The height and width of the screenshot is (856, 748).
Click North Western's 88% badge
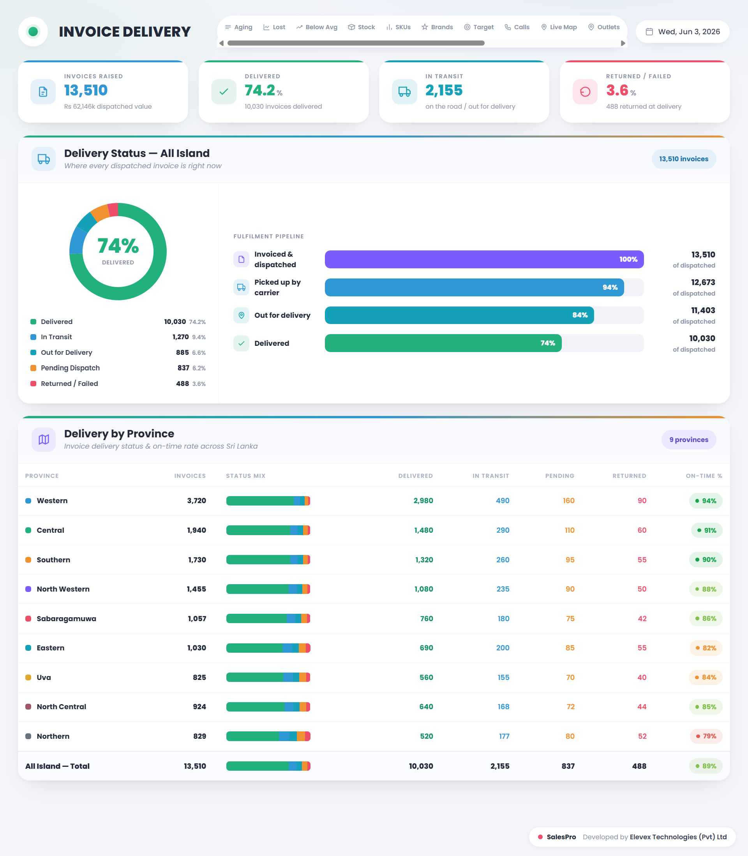coord(706,589)
